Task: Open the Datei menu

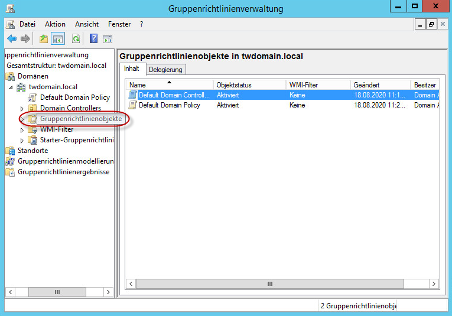Action: [27, 24]
